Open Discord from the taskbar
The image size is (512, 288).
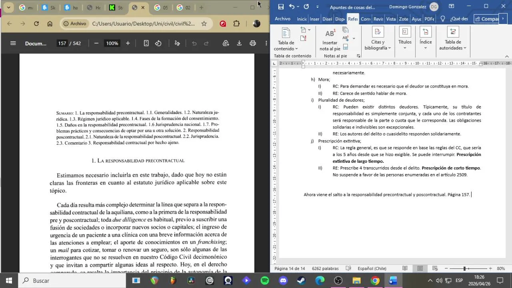click(x=283, y=281)
